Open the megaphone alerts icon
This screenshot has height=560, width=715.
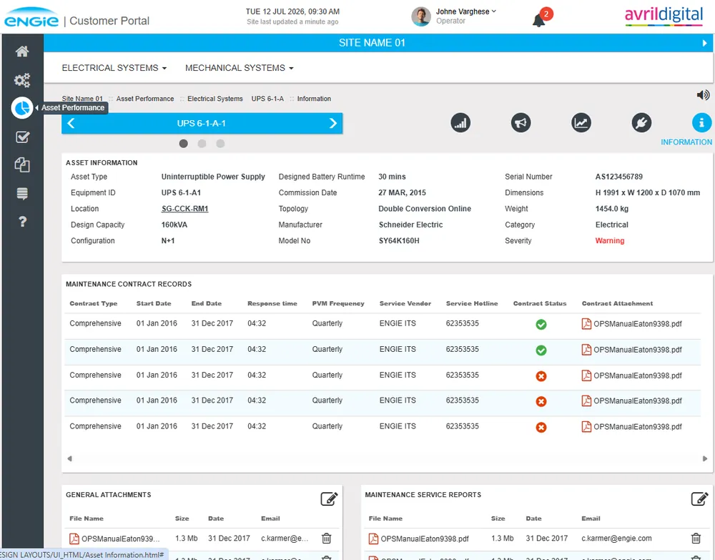pos(521,123)
